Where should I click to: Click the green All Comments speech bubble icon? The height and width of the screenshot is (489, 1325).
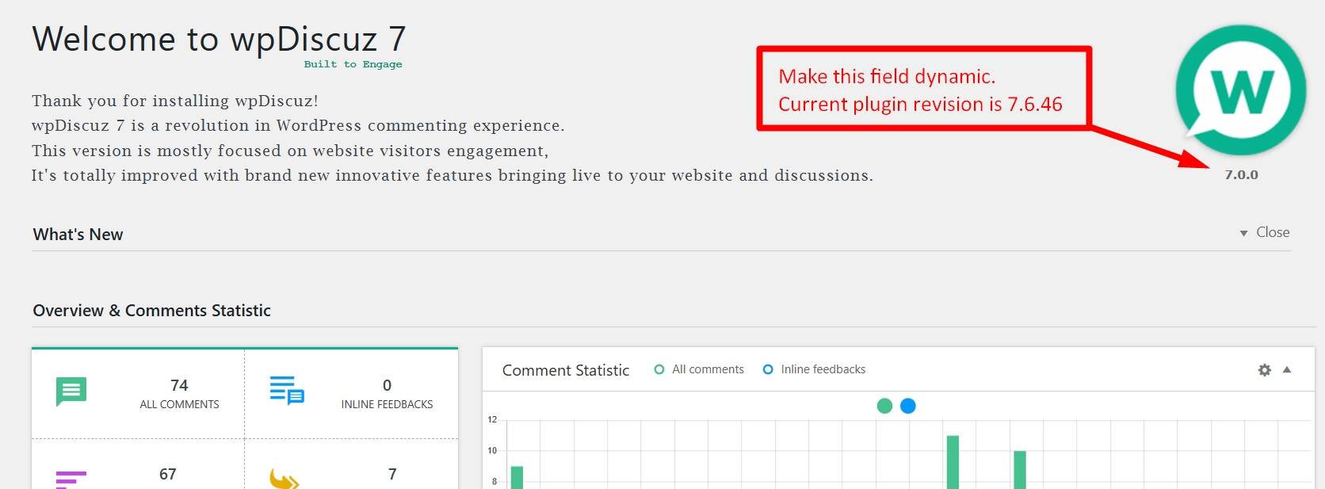pyautogui.click(x=71, y=391)
